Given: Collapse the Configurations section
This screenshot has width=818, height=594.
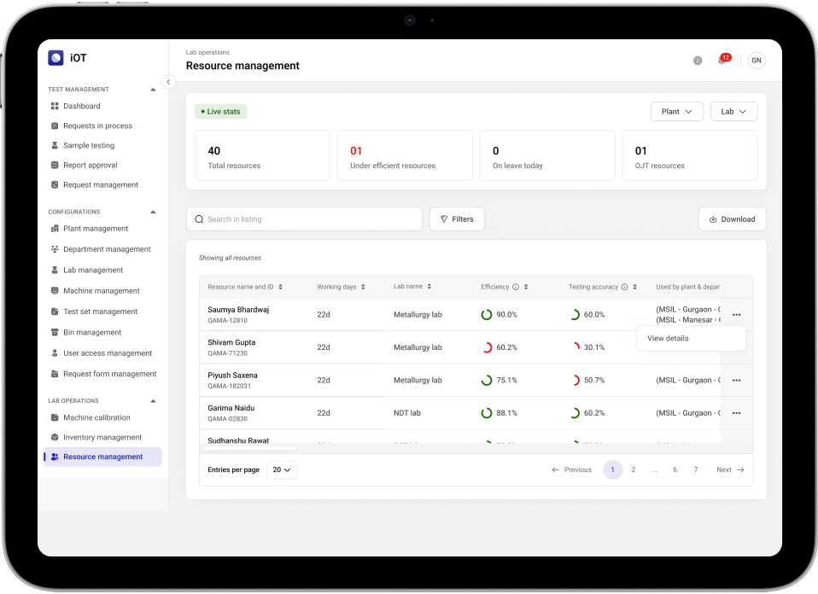Looking at the screenshot, I should click(154, 212).
